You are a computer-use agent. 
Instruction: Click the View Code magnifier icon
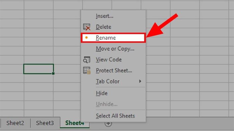tap(87, 60)
